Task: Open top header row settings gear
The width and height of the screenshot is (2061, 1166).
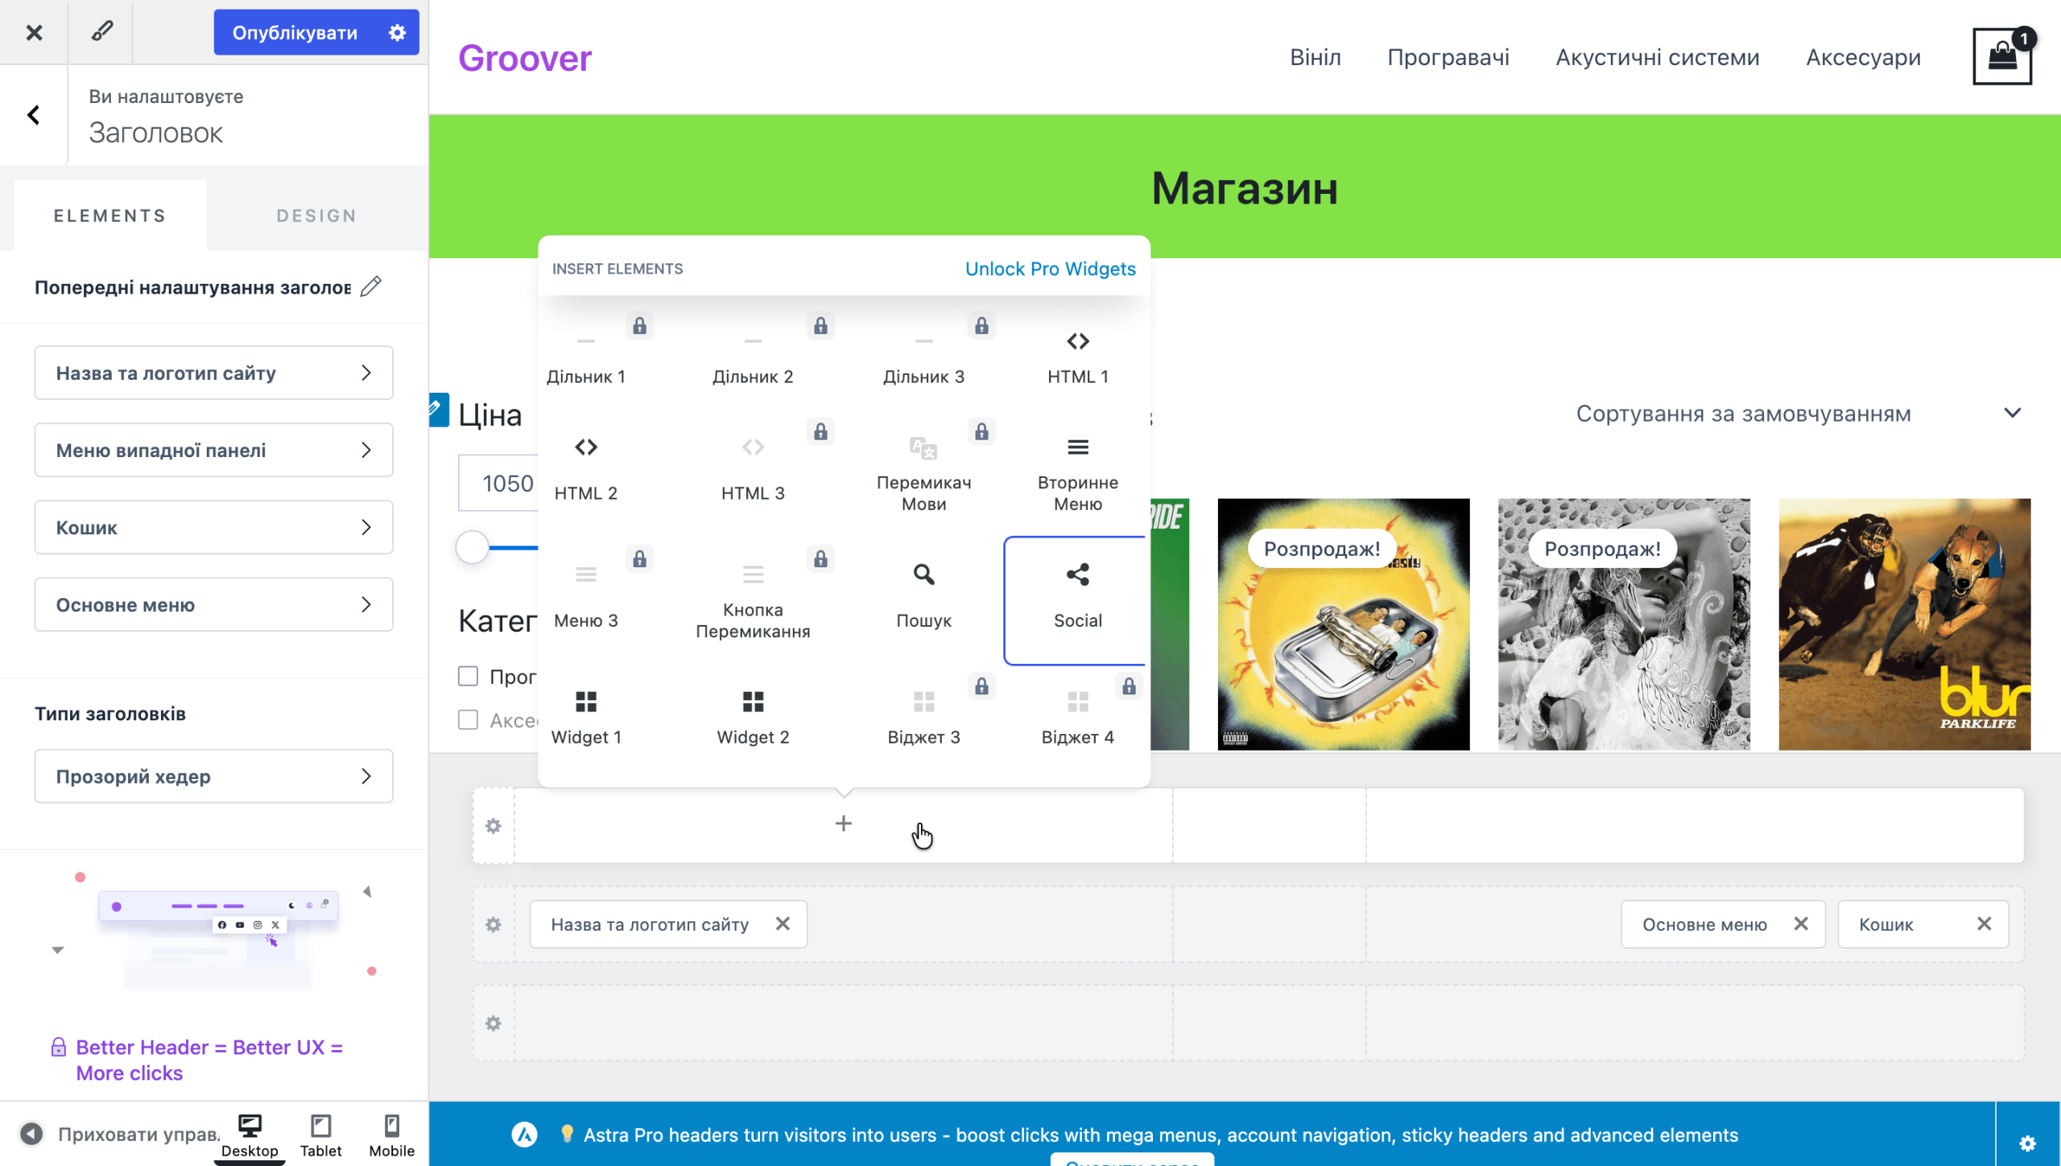Action: pos(494,826)
